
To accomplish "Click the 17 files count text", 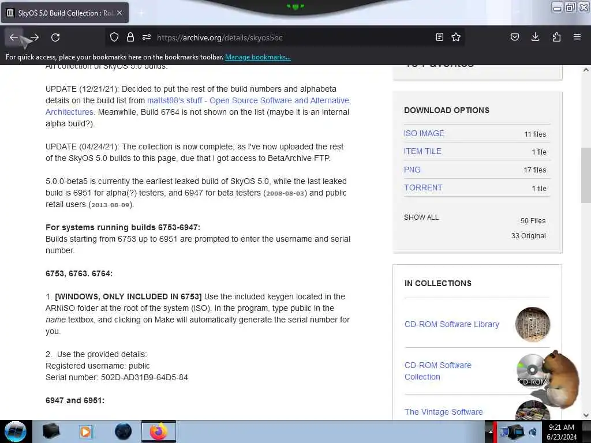I will coord(534,170).
